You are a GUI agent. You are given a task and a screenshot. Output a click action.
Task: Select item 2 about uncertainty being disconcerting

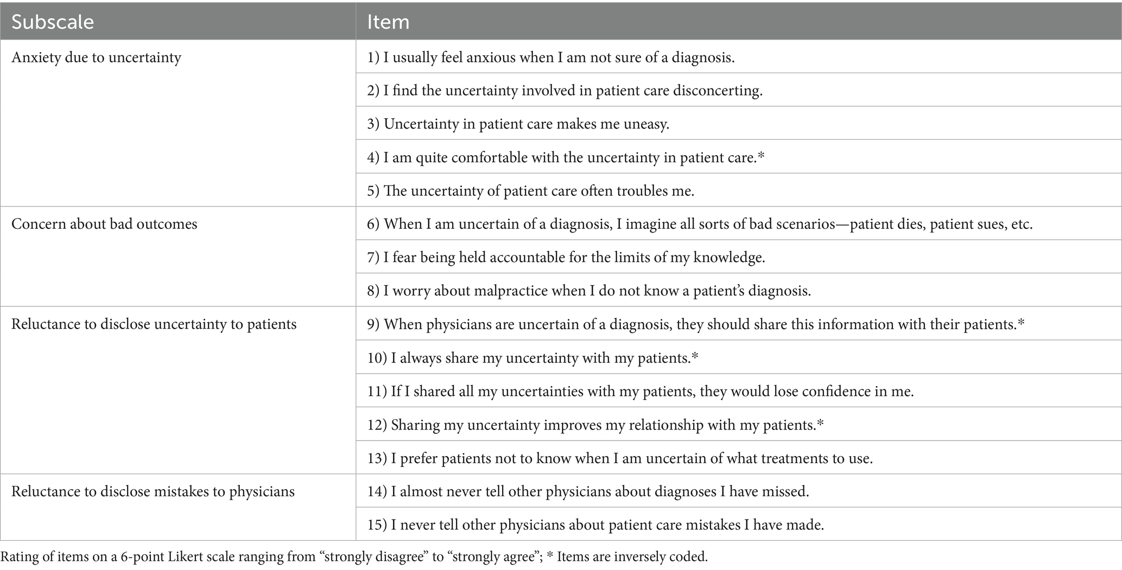pyautogui.click(x=565, y=91)
